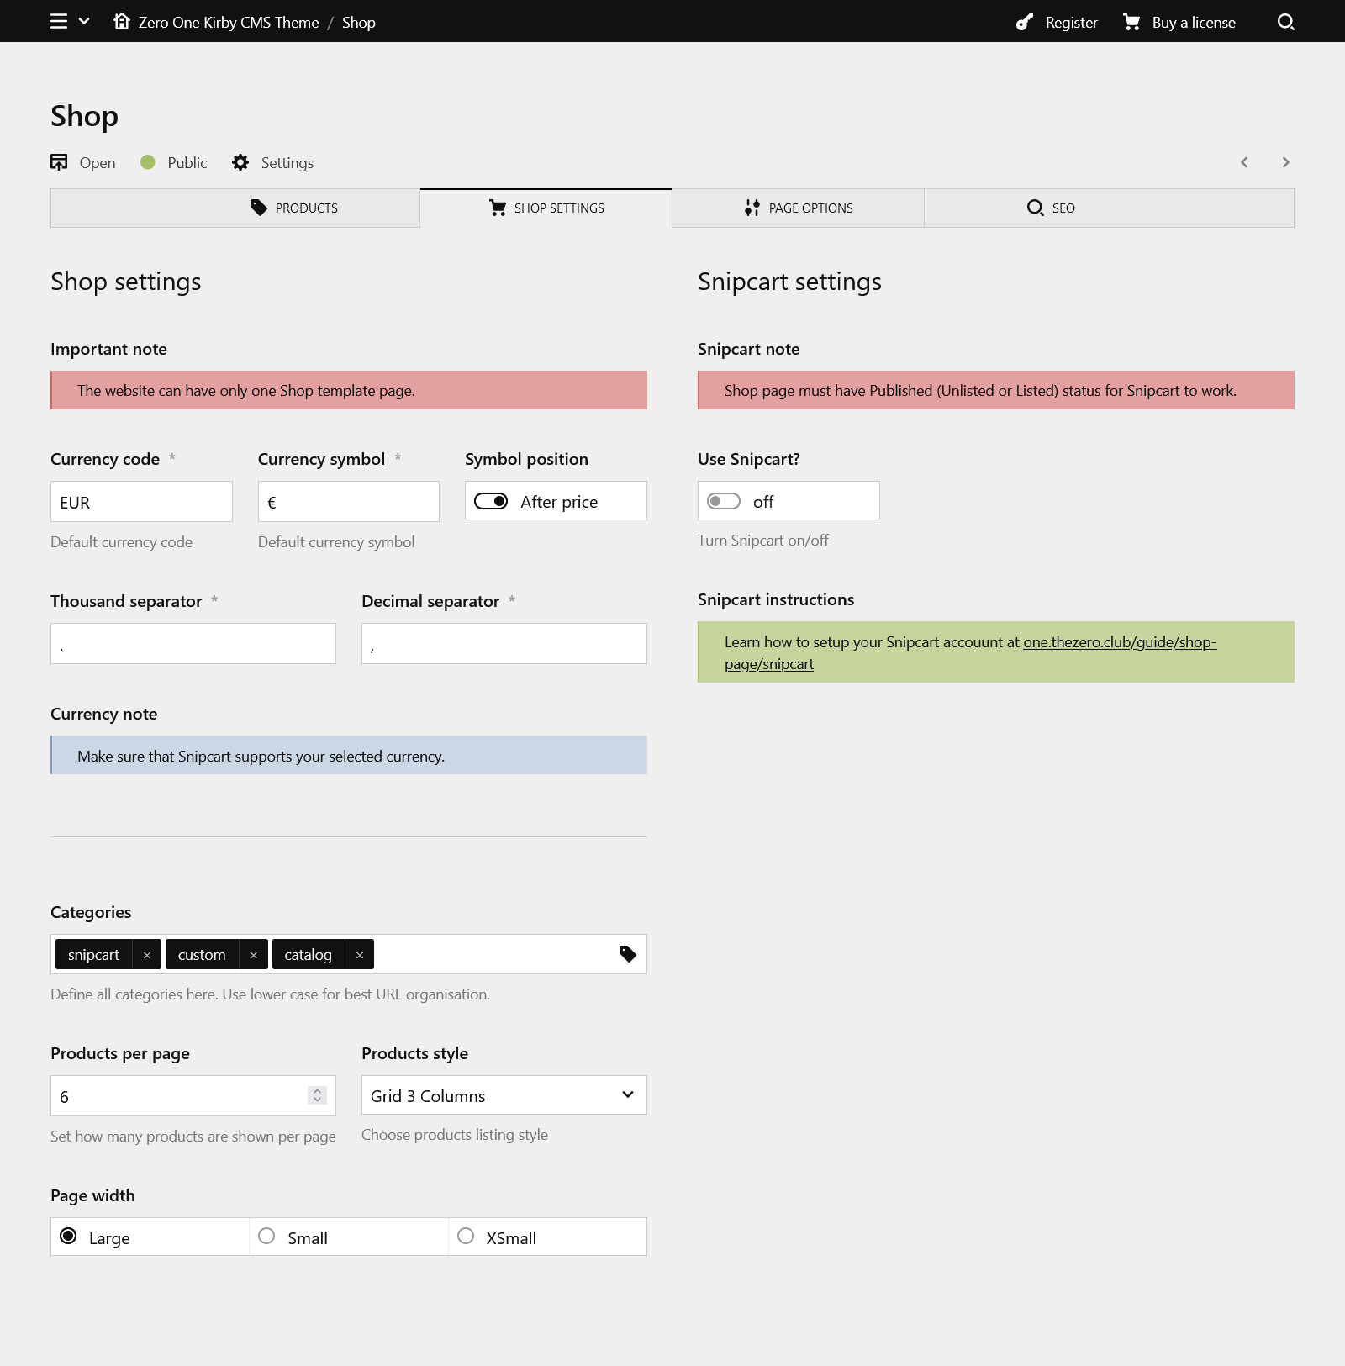Select the Large page width radio

click(69, 1237)
